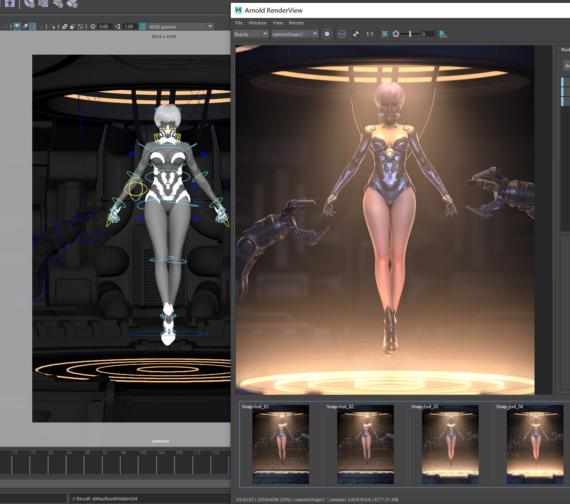Click the RenderView exposure slider handle
The image size is (570, 504).
pyautogui.click(x=410, y=34)
